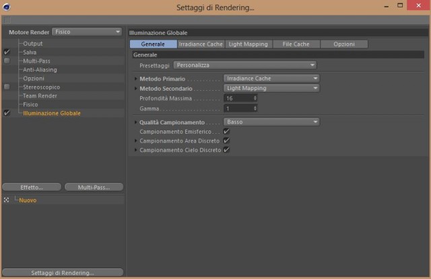Expand the Metodo Secondario disclosure triangle
Image resolution: width=431 pixels, height=279 pixels.
pyautogui.click(x=135, y=88)
